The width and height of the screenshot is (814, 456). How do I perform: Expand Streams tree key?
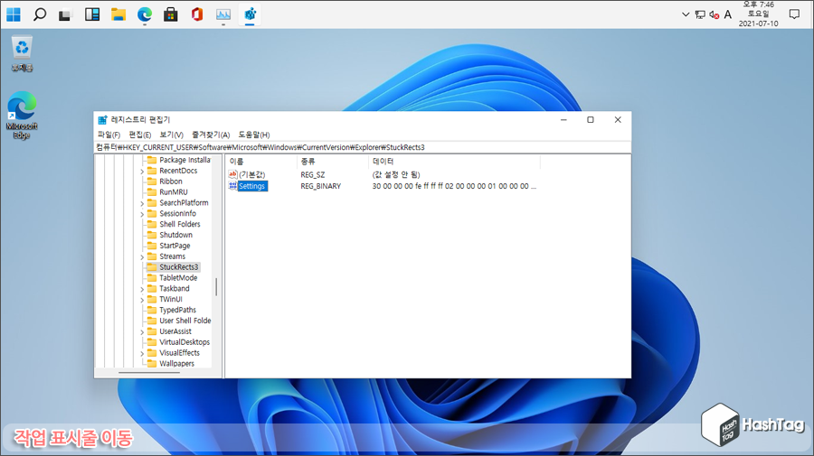[x=142, y=257]
